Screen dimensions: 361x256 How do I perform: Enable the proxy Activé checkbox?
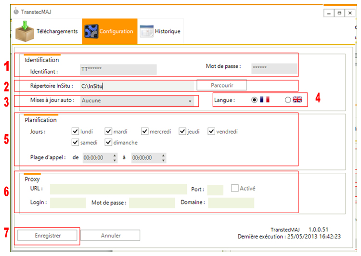pyautogui.click(x=235, y=188)
